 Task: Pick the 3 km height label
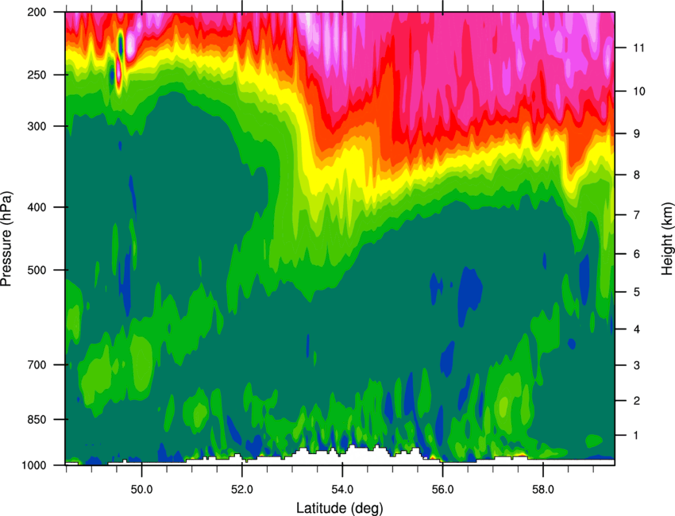(x=637, y=365)
